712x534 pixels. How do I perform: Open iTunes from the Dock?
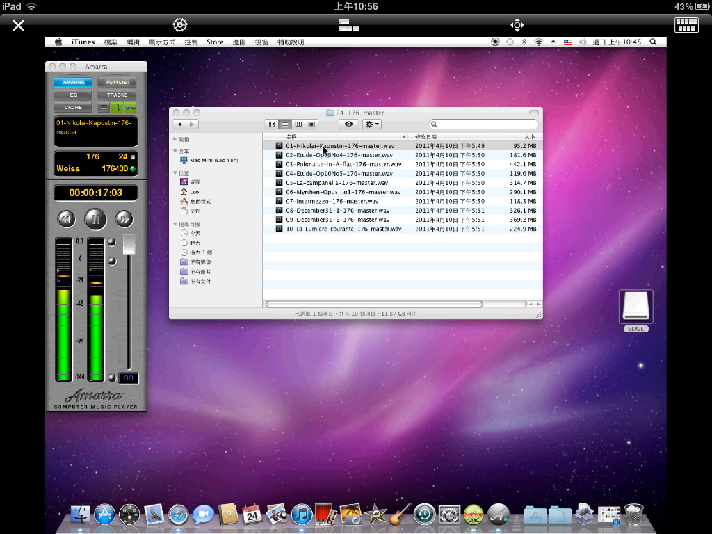[302, 515]
